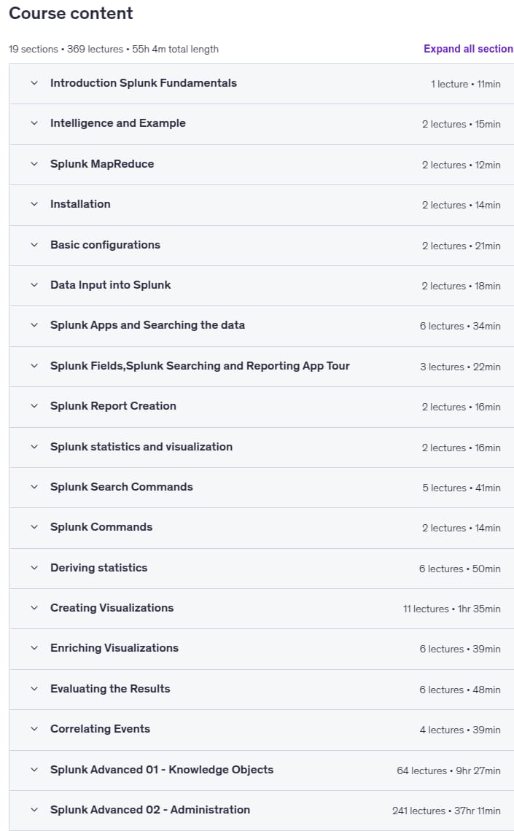Click the Splunk Commands section title
The height and width of the screenshot is (831, 514).
point(101,527)
